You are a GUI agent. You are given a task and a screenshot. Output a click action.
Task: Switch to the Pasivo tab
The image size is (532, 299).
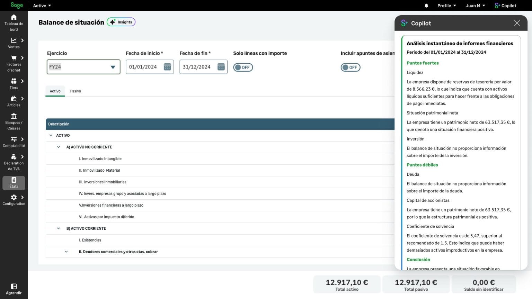[76, 91]
